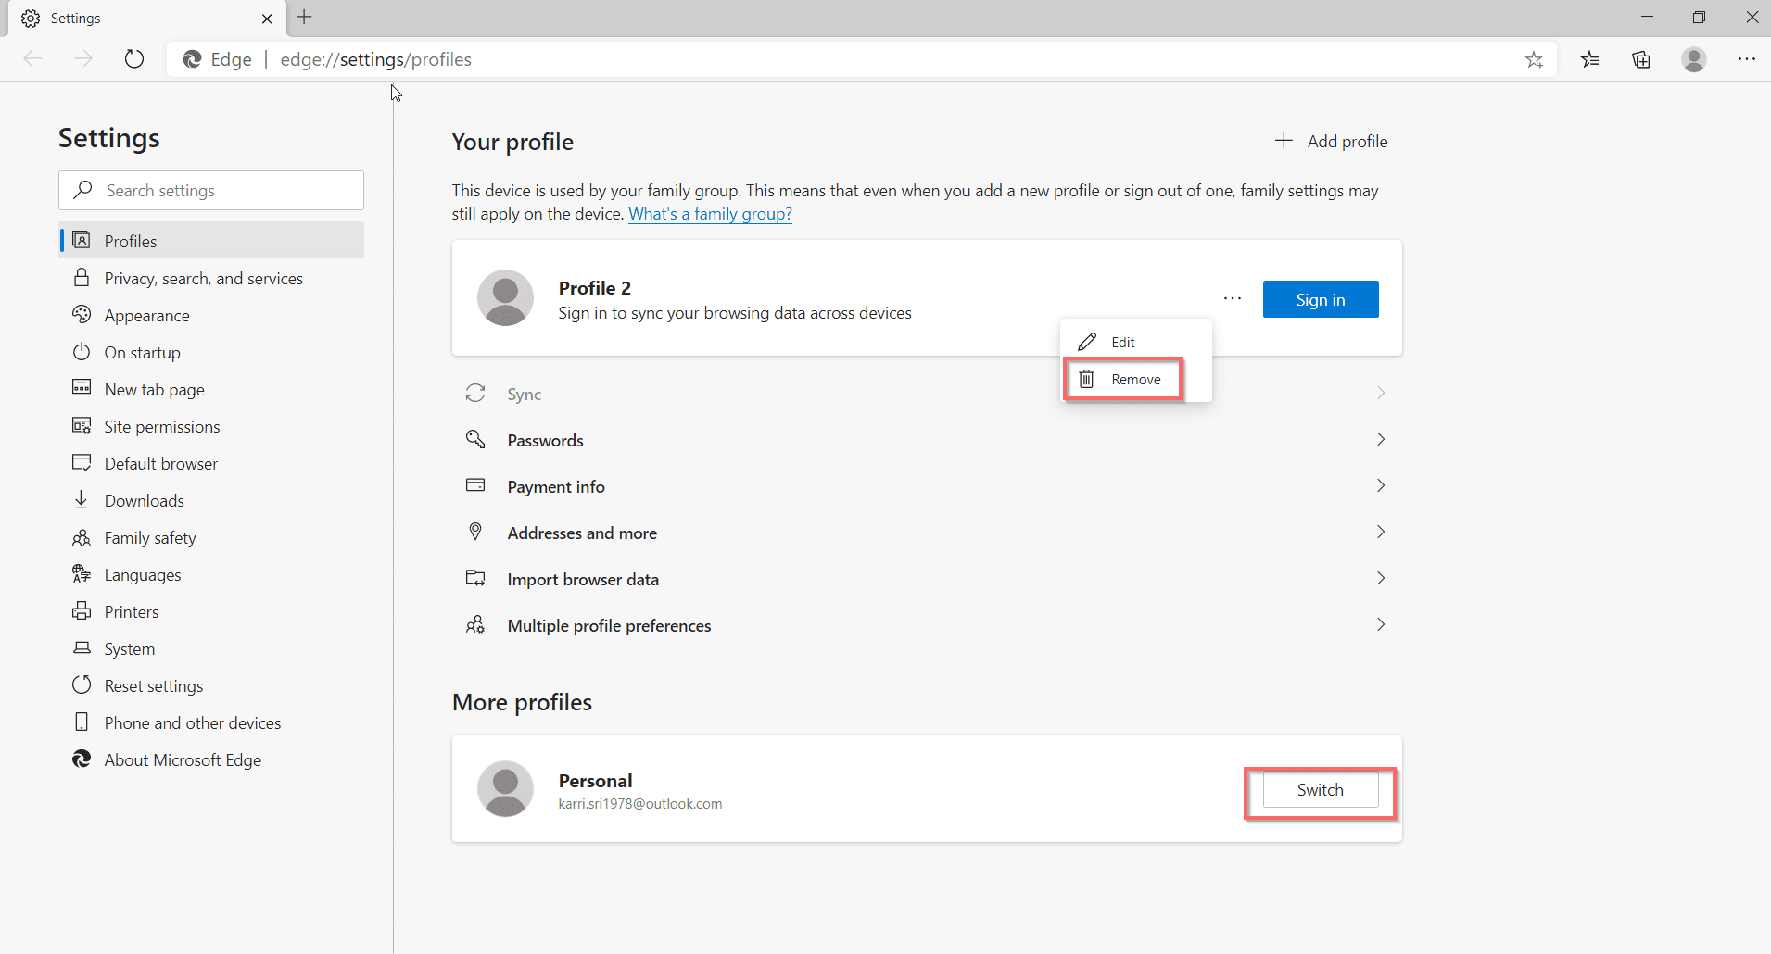Open more options ellipsis on Profile 2 card

point(1231,298)
